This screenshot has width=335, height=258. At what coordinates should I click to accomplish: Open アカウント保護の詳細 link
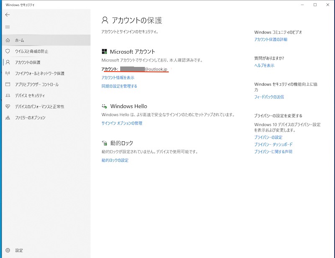point(271,39)
